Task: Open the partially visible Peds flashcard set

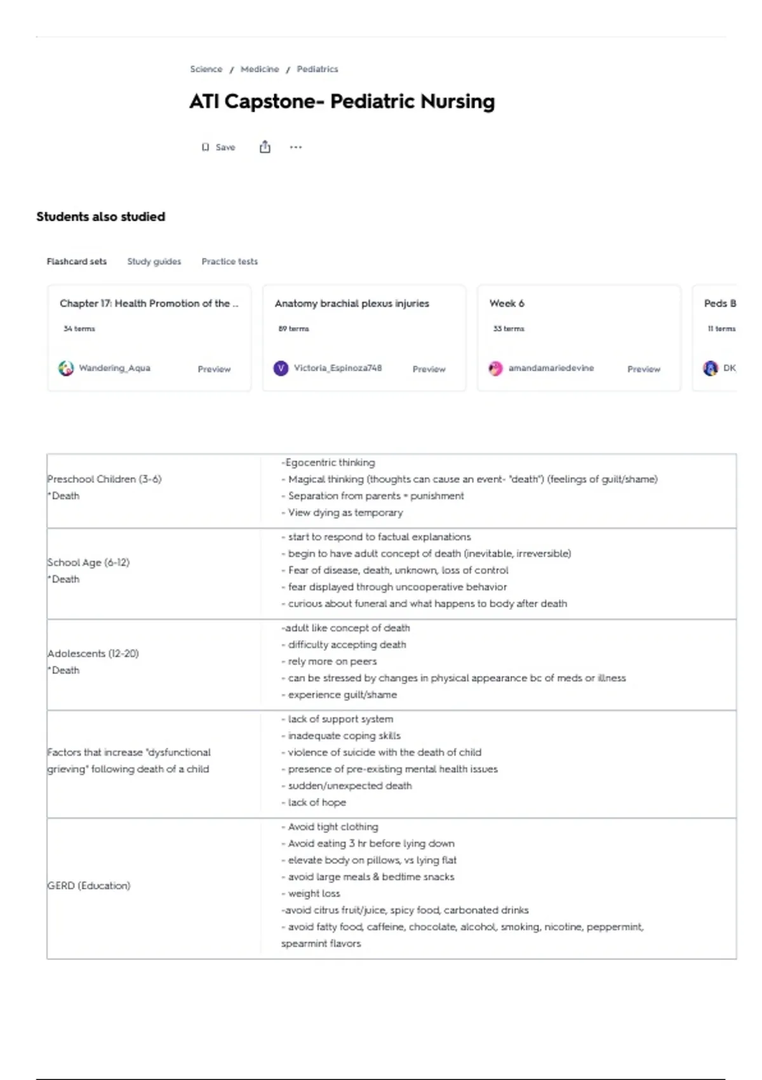Action: point(715,337)
